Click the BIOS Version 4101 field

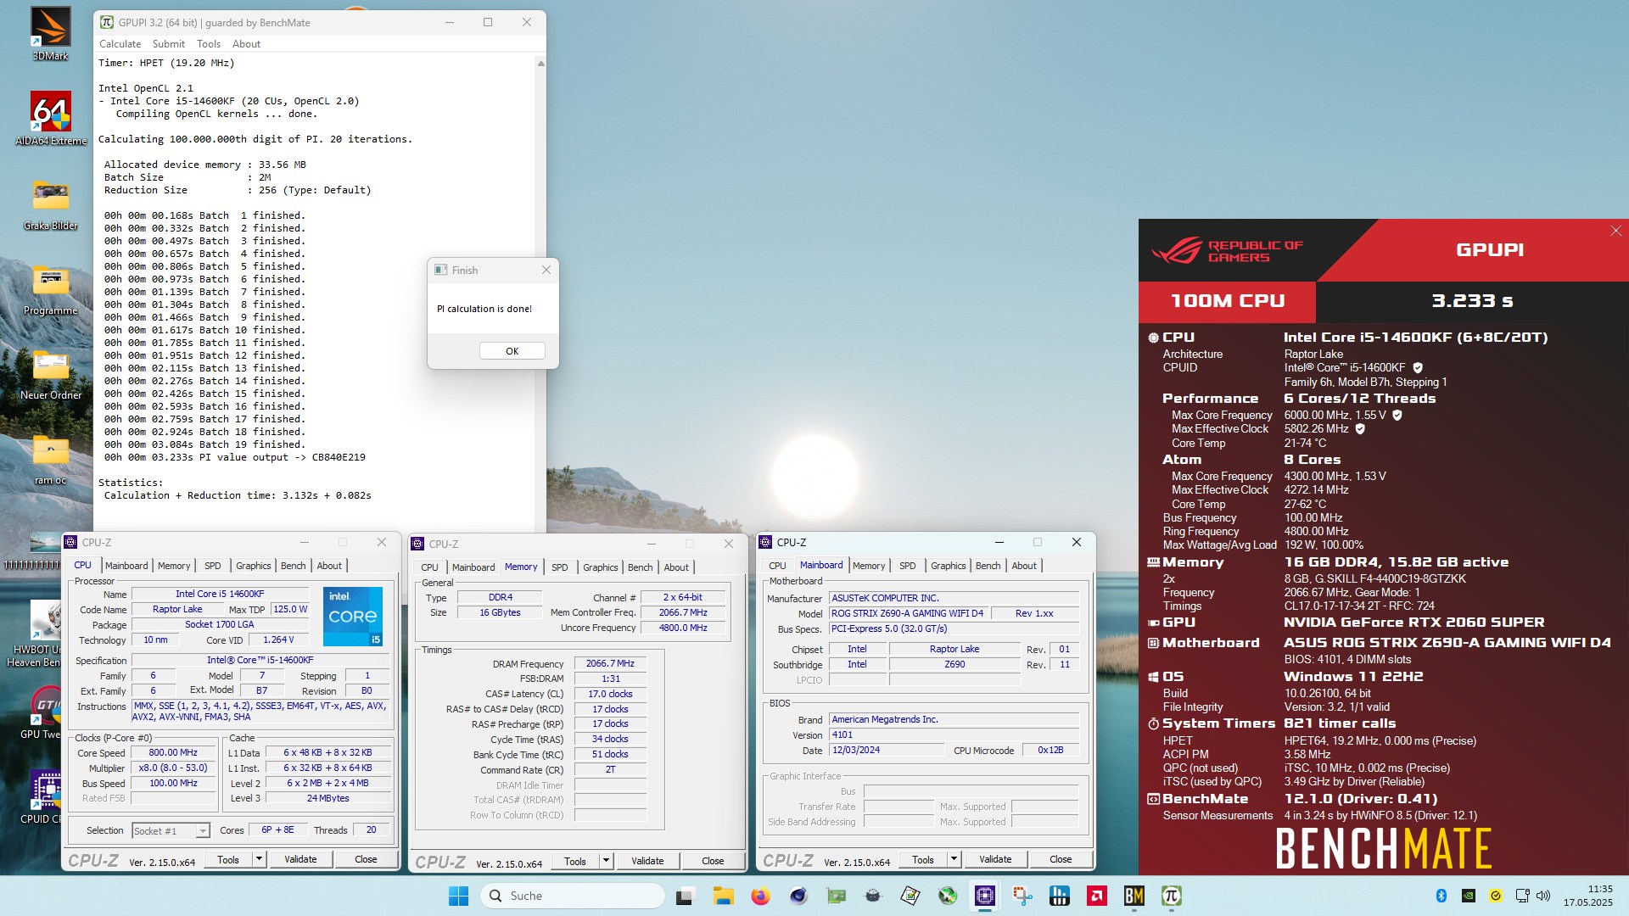pyautogui.click(x=954, y=735)
